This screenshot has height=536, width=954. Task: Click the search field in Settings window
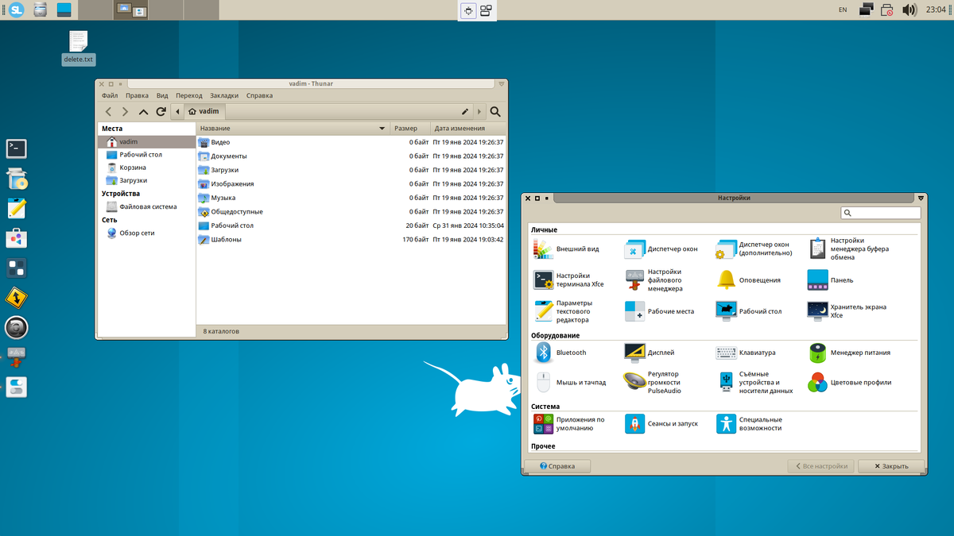(880, 212)
